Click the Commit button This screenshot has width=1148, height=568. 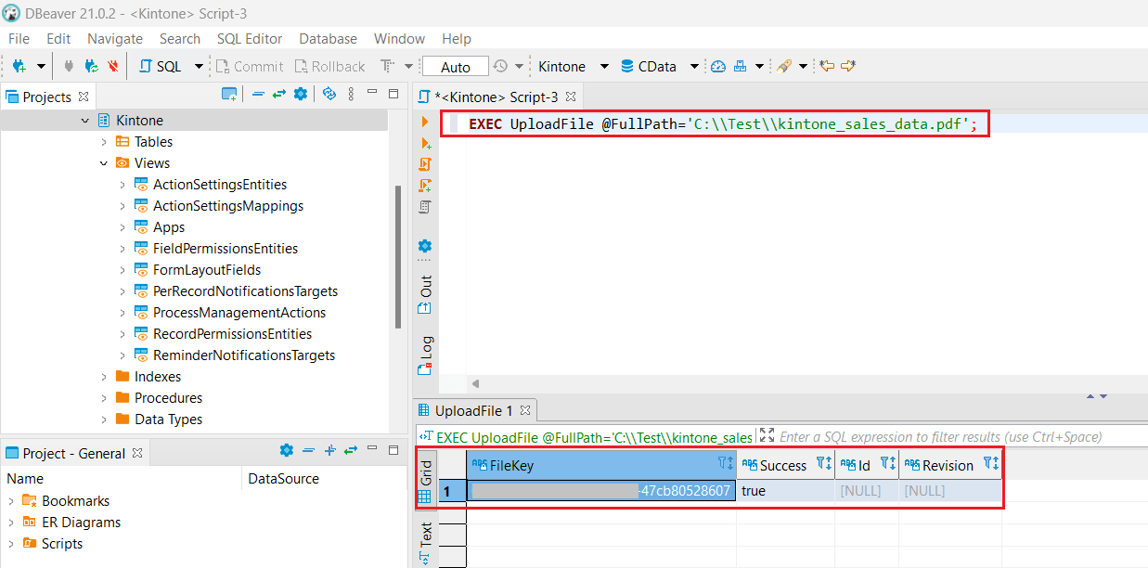click(250, 66)
